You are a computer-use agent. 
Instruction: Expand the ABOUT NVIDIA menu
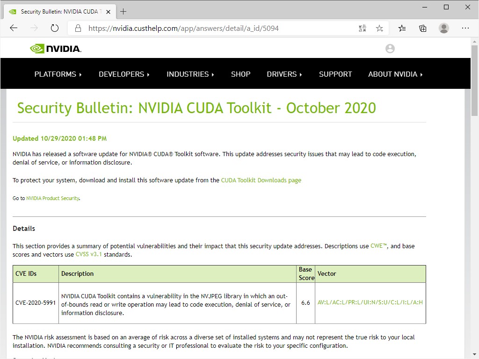click(395, 74)
